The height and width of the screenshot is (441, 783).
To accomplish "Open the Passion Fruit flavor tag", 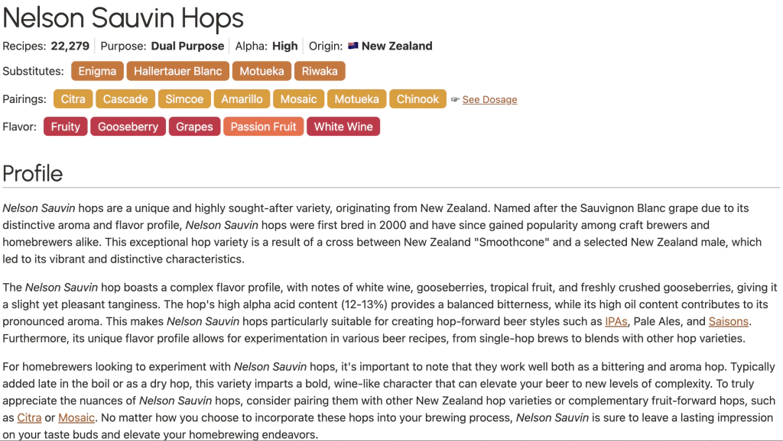I will pyautogui.click(x=264, y=127).
